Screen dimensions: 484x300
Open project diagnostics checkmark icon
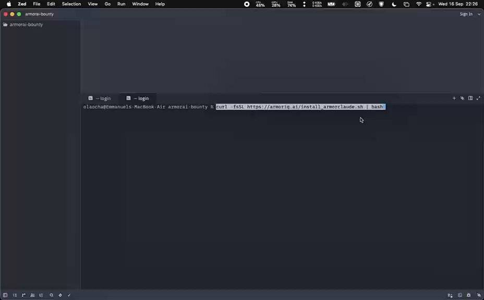(69, 295)
